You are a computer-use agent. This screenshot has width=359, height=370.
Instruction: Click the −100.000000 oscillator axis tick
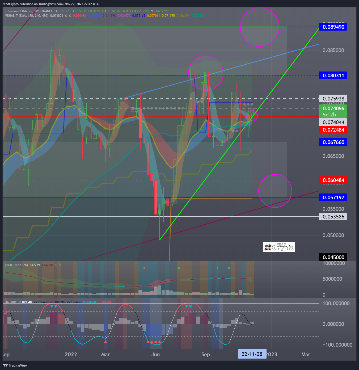click(x=337, y=345)
